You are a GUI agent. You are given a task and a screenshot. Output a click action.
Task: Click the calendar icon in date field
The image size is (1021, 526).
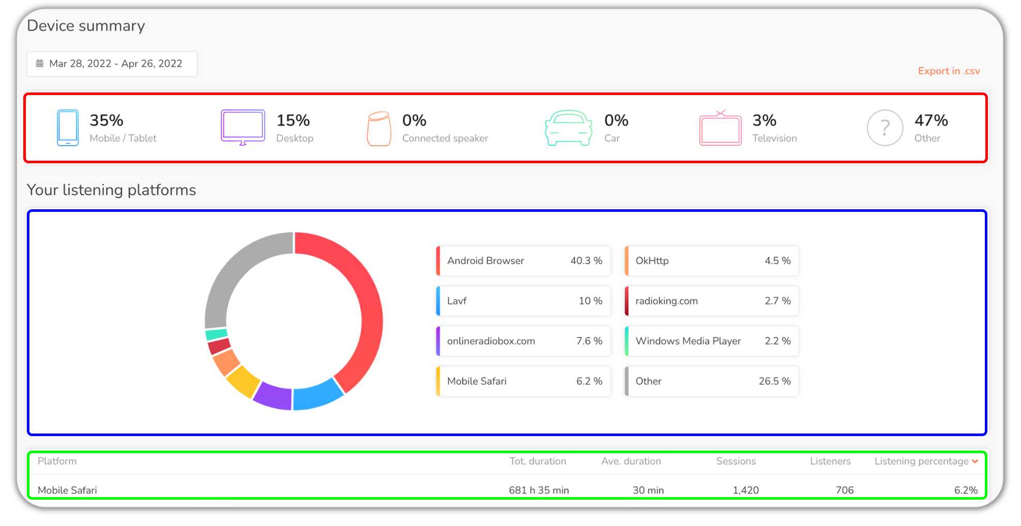(40, 64)
